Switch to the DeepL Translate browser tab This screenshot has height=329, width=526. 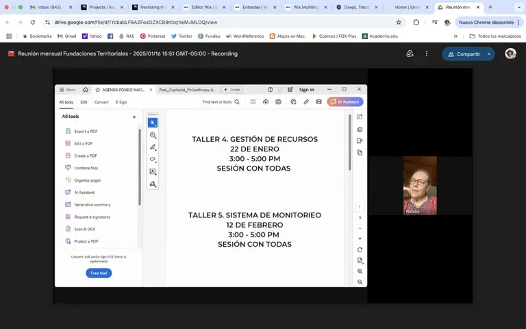coord(356,7)
